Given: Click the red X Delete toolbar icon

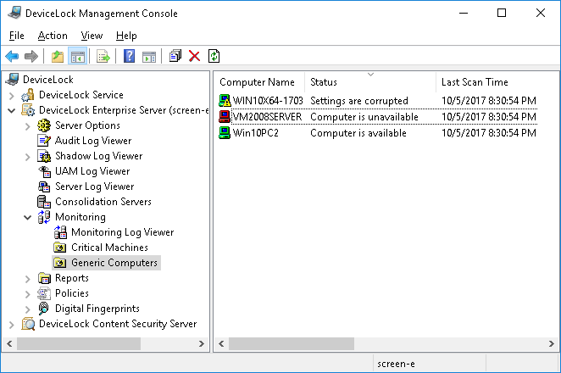Looking at the screenshot, I should click(x=194, y=57).
